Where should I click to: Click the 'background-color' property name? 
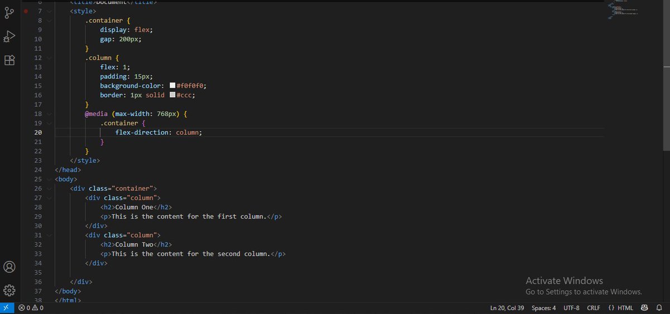point(131,86)
